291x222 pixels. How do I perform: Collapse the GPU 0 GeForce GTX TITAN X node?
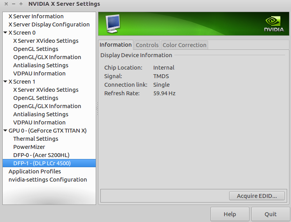coord(5,131)
